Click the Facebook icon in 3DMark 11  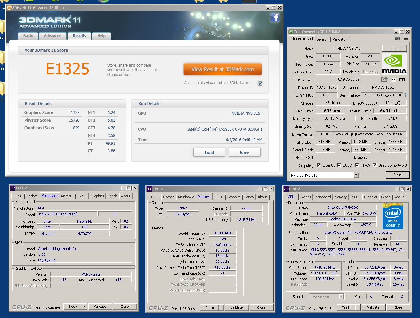[275, 18]
